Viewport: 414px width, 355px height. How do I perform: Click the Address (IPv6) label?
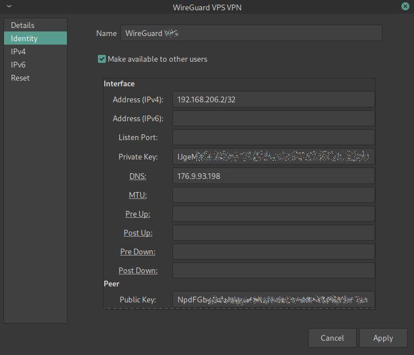tap(138, 118)
